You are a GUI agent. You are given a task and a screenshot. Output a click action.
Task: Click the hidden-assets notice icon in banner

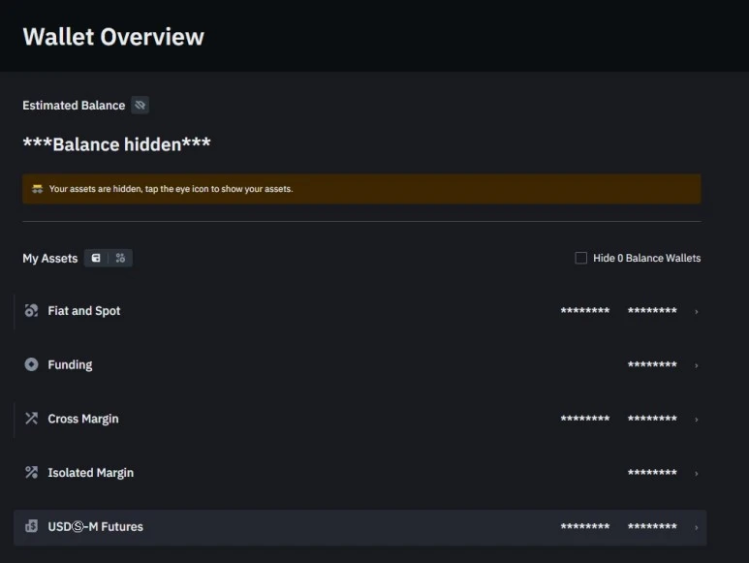pos(37,189)
